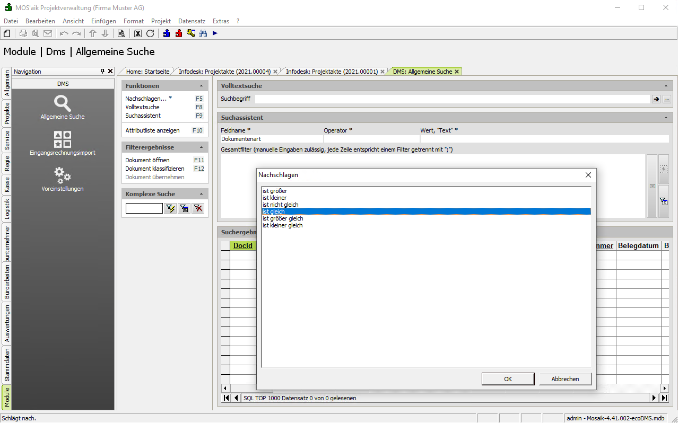Collapse the Funktionen panel
The width and height of the screenshot is (678, 423).
[x=201, y=86]
